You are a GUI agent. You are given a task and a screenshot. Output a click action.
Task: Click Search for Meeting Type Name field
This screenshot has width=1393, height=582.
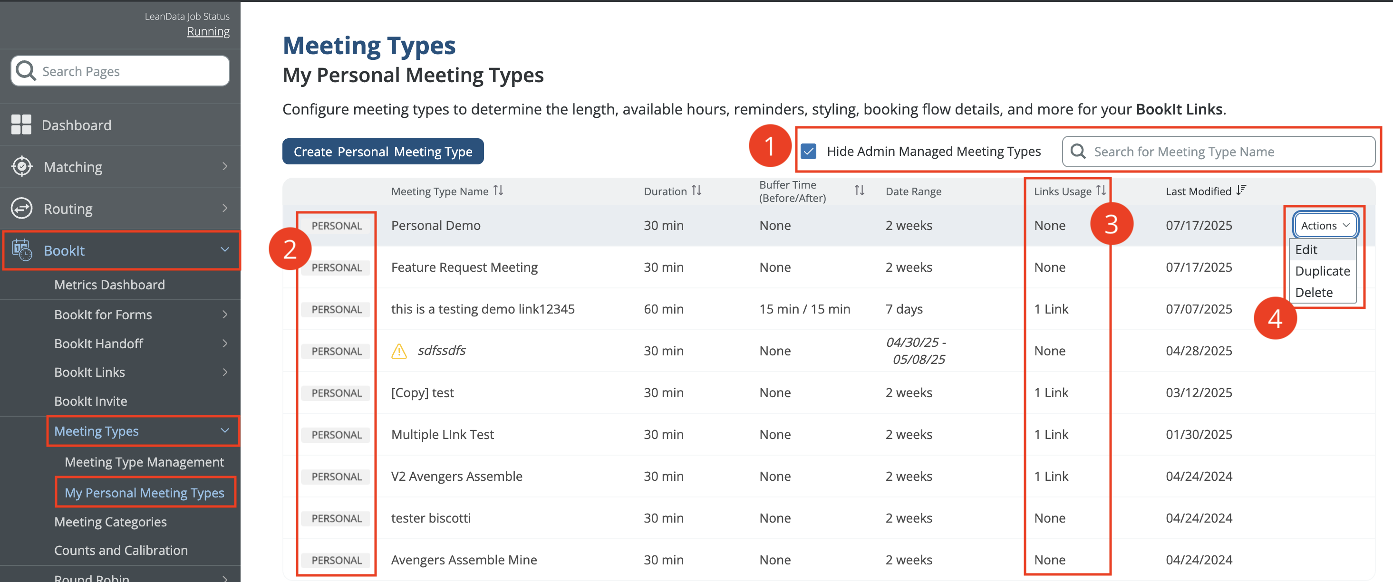[1219, 151]
